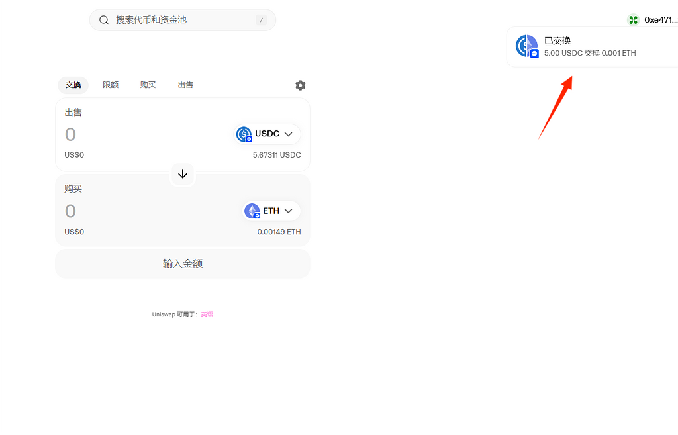The width and height of the screenshot is (678, 435).
Task: Click the green clover wallet avatar
Action: click(634, 20)
